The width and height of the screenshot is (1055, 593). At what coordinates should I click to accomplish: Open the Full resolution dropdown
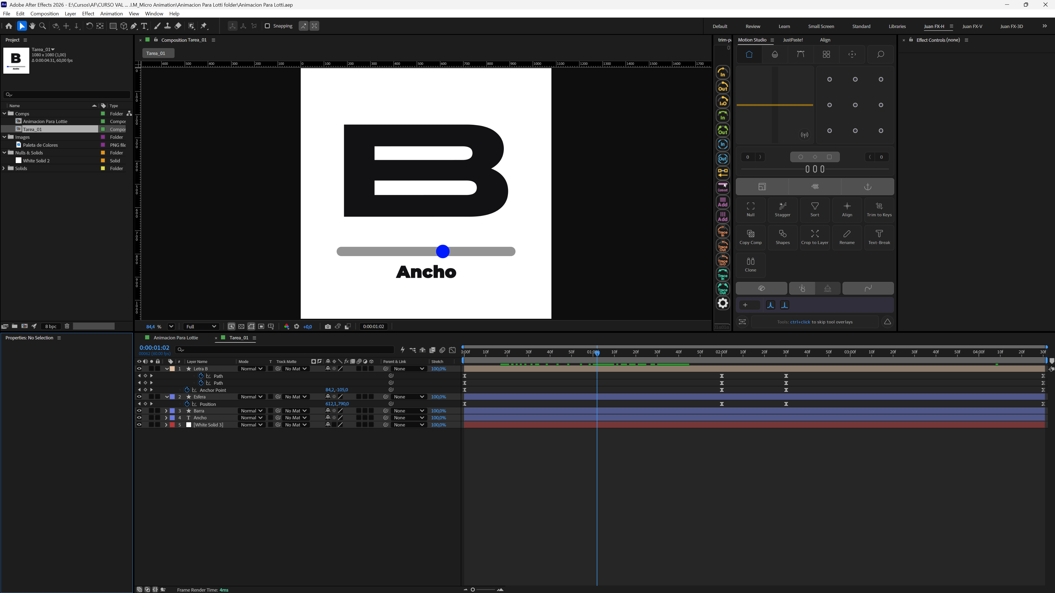(201, 326)
